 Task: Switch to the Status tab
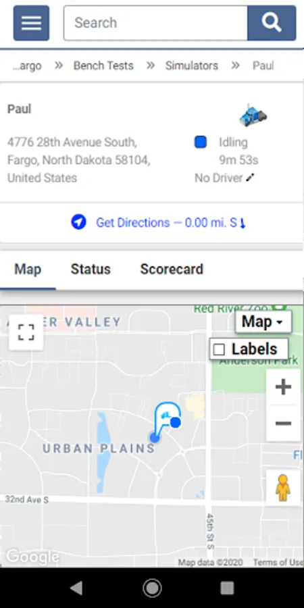point(91,269)
